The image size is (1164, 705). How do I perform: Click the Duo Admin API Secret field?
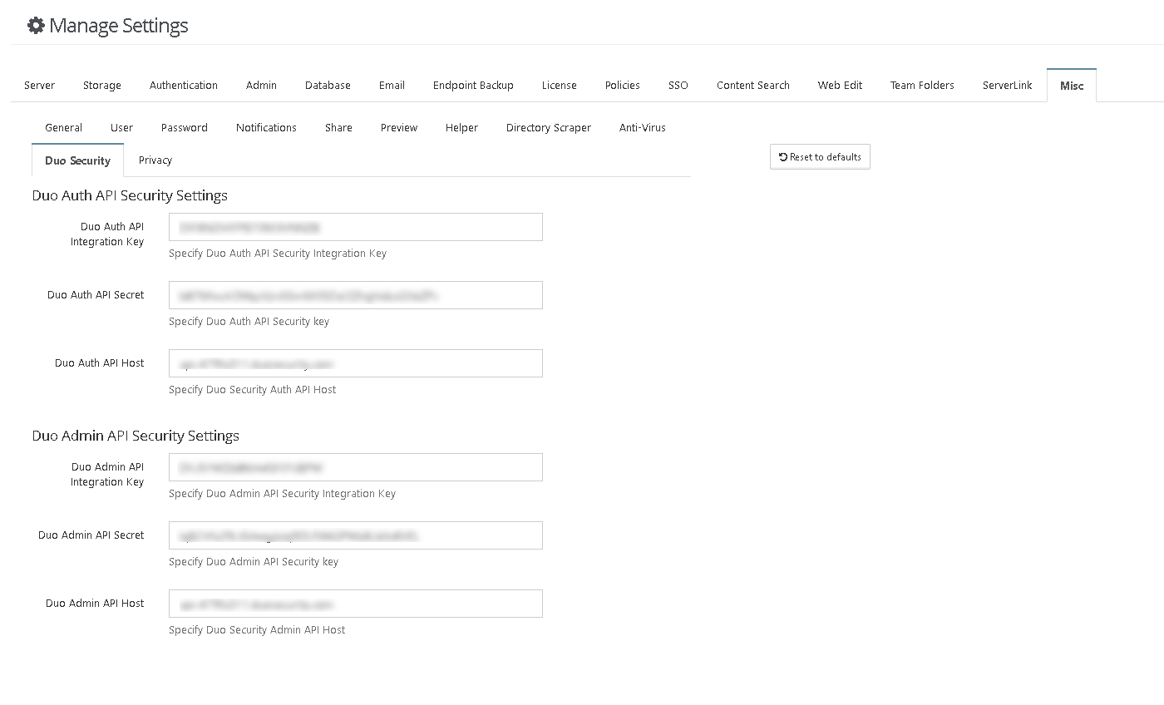coord(356,535)
